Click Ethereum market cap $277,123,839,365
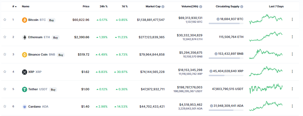Viewport: 303px width, 116px height. point(152,37)
